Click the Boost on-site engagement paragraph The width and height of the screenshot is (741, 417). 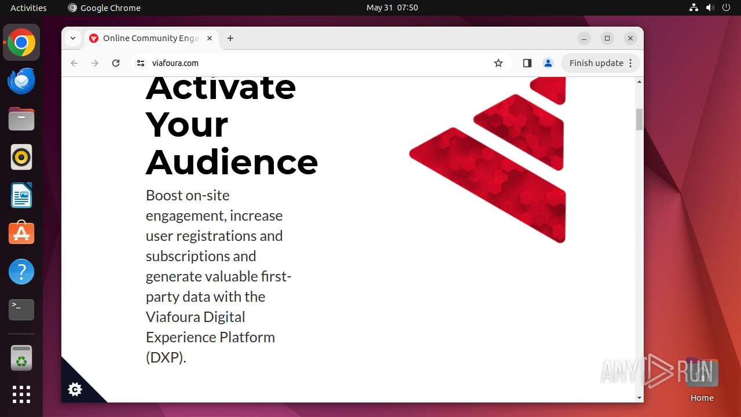(219, 276)
